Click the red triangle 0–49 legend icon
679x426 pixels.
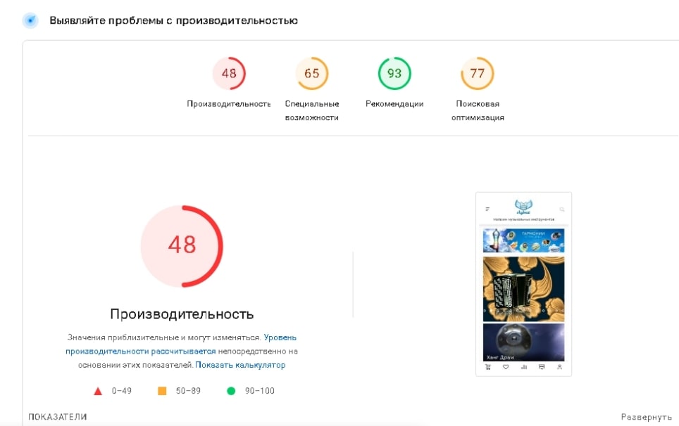(98, 391)
